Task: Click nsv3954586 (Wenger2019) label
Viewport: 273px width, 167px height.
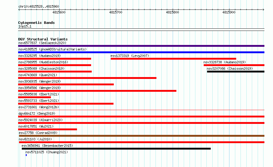Action: [40, 88]
